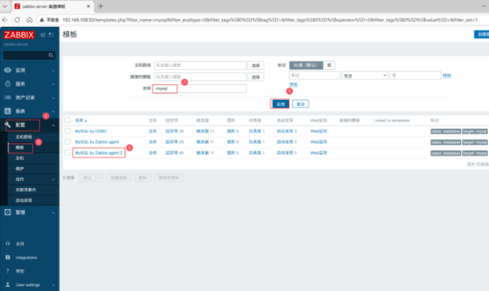Viewport: 489px width, 291px height.
Task: Go back with the browser back arrow
Action: tap(5, 20)
